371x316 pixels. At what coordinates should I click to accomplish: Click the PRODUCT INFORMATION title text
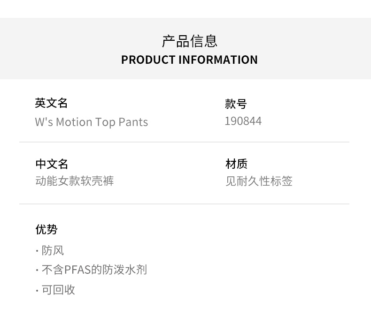tap(189, 60)
